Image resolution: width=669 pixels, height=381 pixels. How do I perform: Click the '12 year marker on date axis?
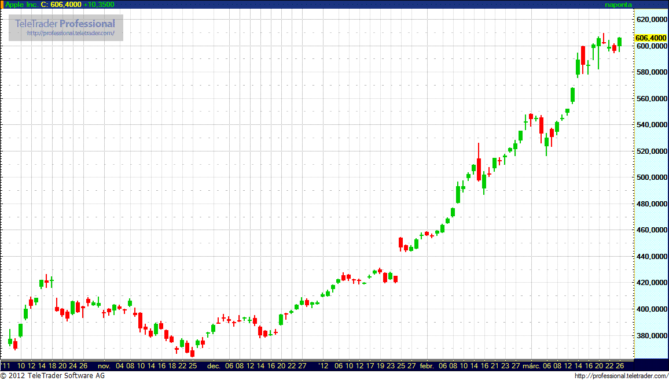pyautogui.click(x=323, y=366)
